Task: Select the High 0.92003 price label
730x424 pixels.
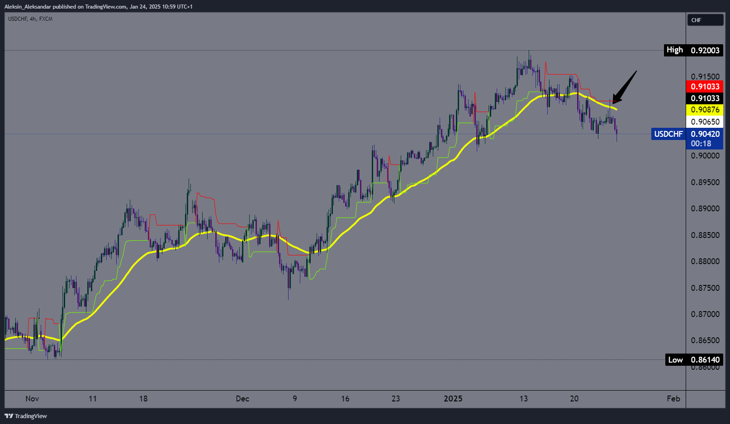Action: click(694, 50)
